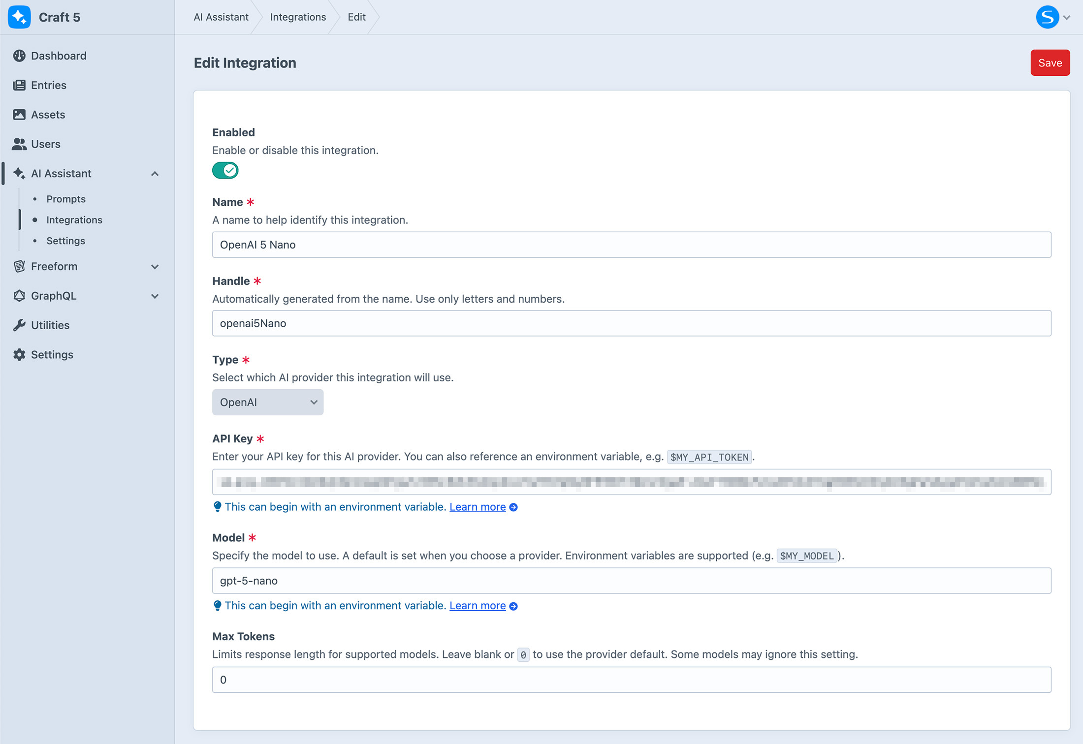Click into the Max Tokens field
This screenshot has width=1083, height=744.
(x=632, y=680)
